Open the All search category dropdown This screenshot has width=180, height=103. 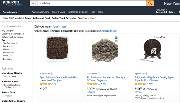[x=33, y=3]
